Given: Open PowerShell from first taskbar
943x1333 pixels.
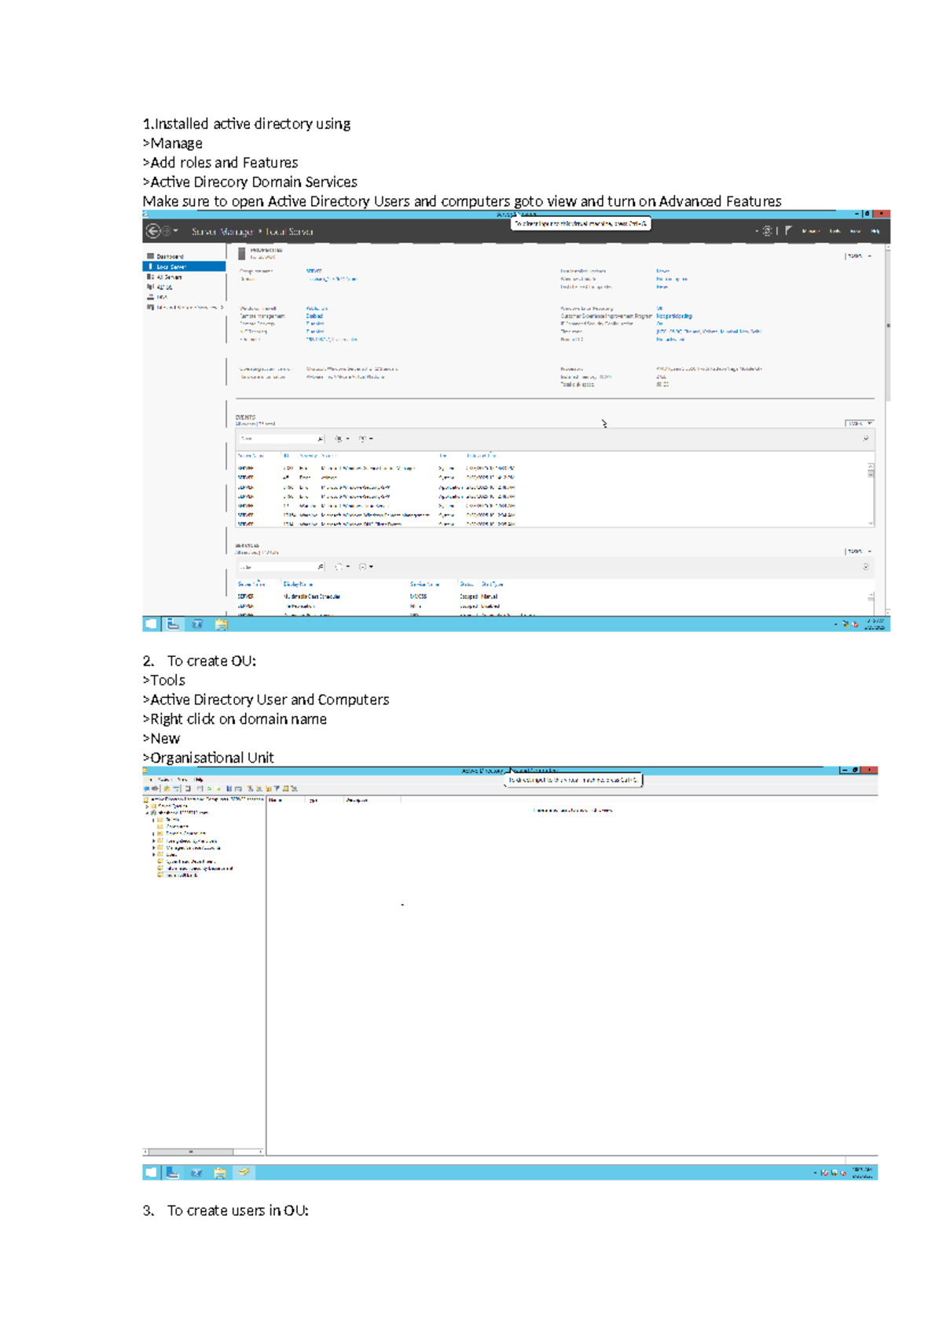Looking at the screenshot, I should [197, 624].
